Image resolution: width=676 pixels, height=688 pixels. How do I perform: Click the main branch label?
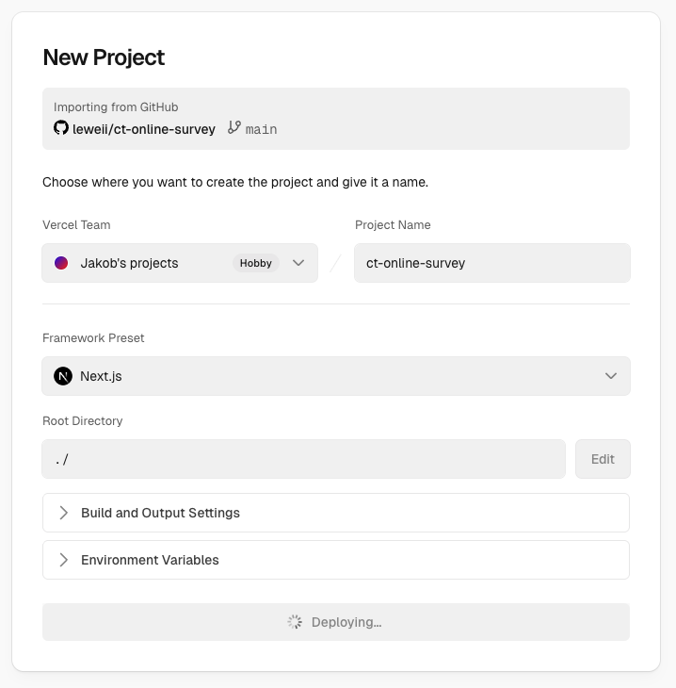pyautogui.click(x=261, y=129)
